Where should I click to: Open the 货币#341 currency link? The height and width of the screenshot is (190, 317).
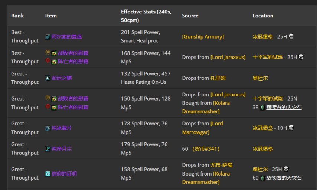[x=206, y=149]
